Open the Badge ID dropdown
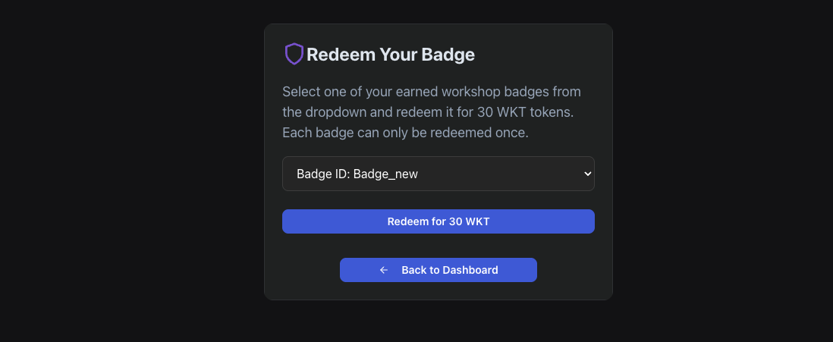 coord(438,174)
